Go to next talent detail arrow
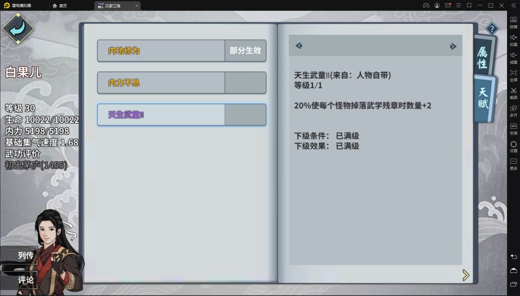 tap(453, 46)
